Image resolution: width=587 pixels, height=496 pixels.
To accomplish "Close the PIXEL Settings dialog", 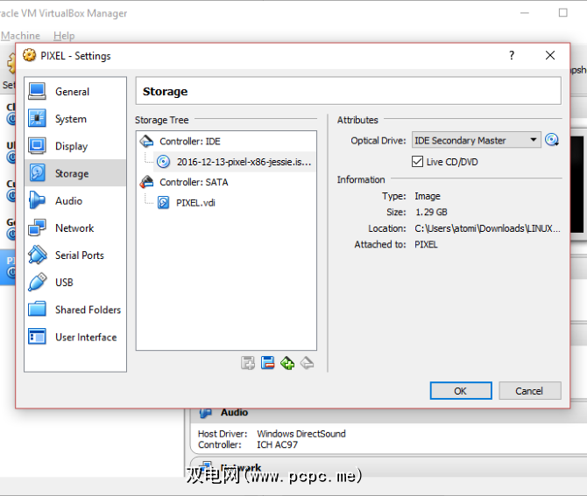I will pos(550,55).
